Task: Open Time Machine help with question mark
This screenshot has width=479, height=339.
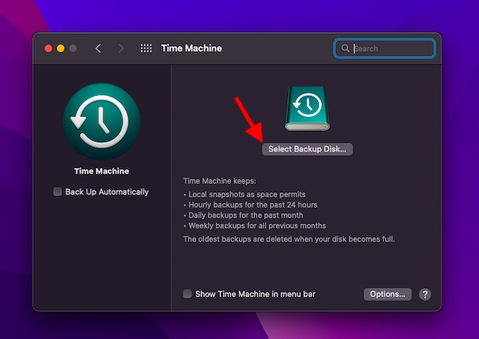Action: click(425, 294)
